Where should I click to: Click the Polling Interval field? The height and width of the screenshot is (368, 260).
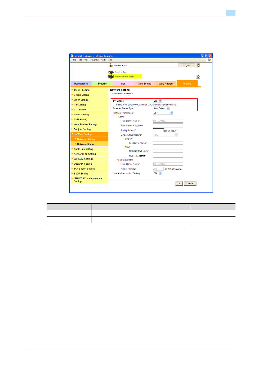click(158, 130)
